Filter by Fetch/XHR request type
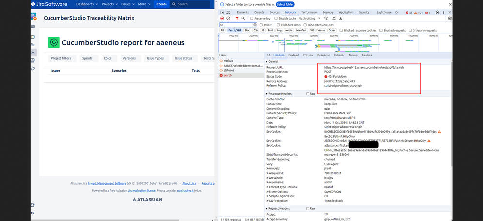483x221 pixels. pyautogui.click(x=235, y=30)
